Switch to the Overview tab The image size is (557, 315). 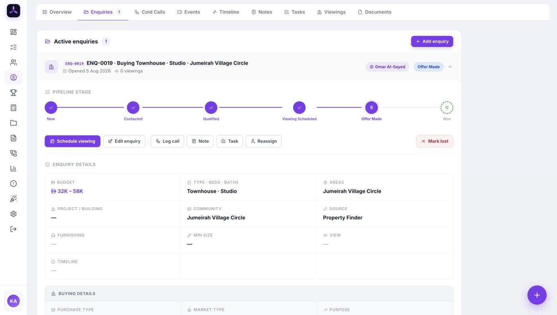point(57,12)
